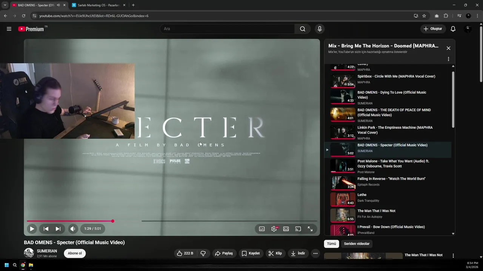Bookmark this page with the star icon
This screenshot has width=483, height=271.
click(424, 16)
